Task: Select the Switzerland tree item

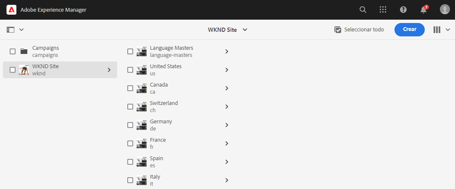Action: [x=179, y=107]
